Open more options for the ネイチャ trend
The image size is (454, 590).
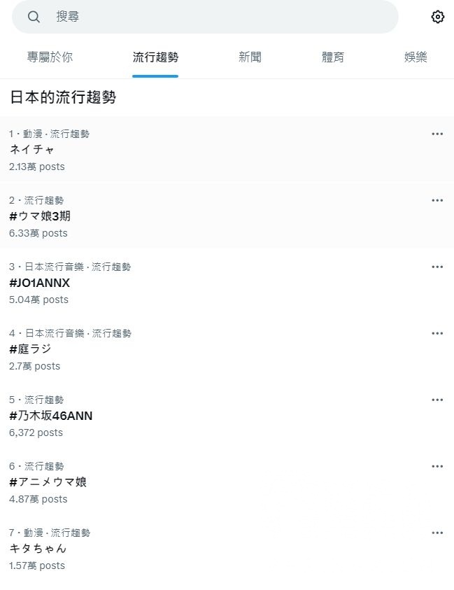point(437,134)
